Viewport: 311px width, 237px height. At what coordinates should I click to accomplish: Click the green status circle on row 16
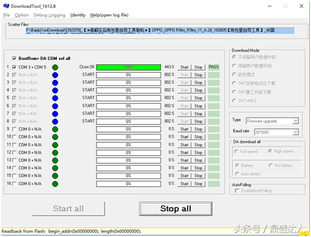[x=55, y=184]
